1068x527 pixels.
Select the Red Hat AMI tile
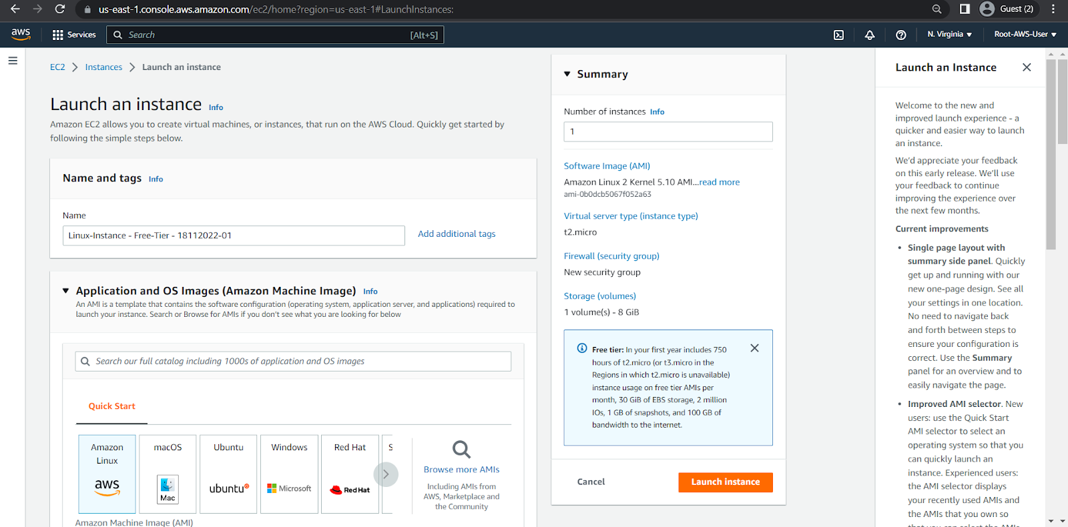click(x=350, y=474)
